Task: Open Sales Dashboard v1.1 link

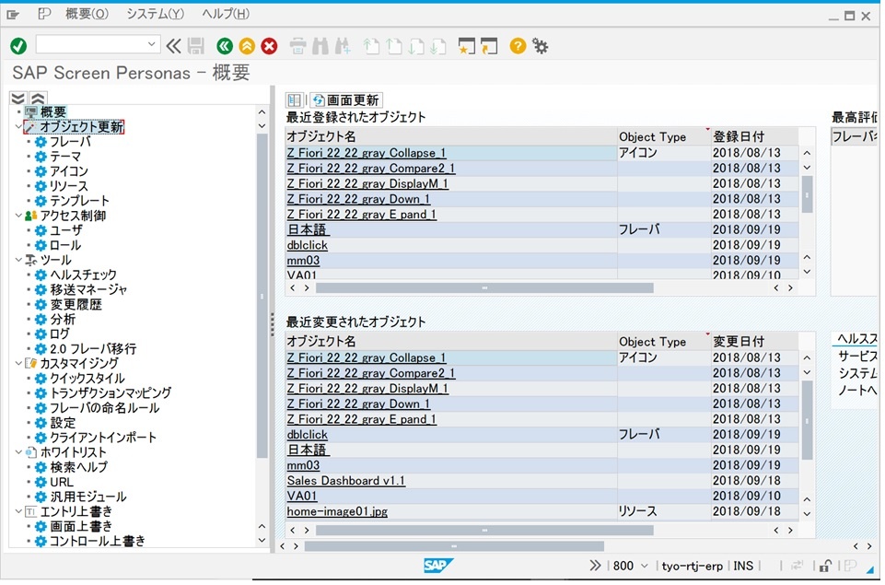Action: (345, 481)
